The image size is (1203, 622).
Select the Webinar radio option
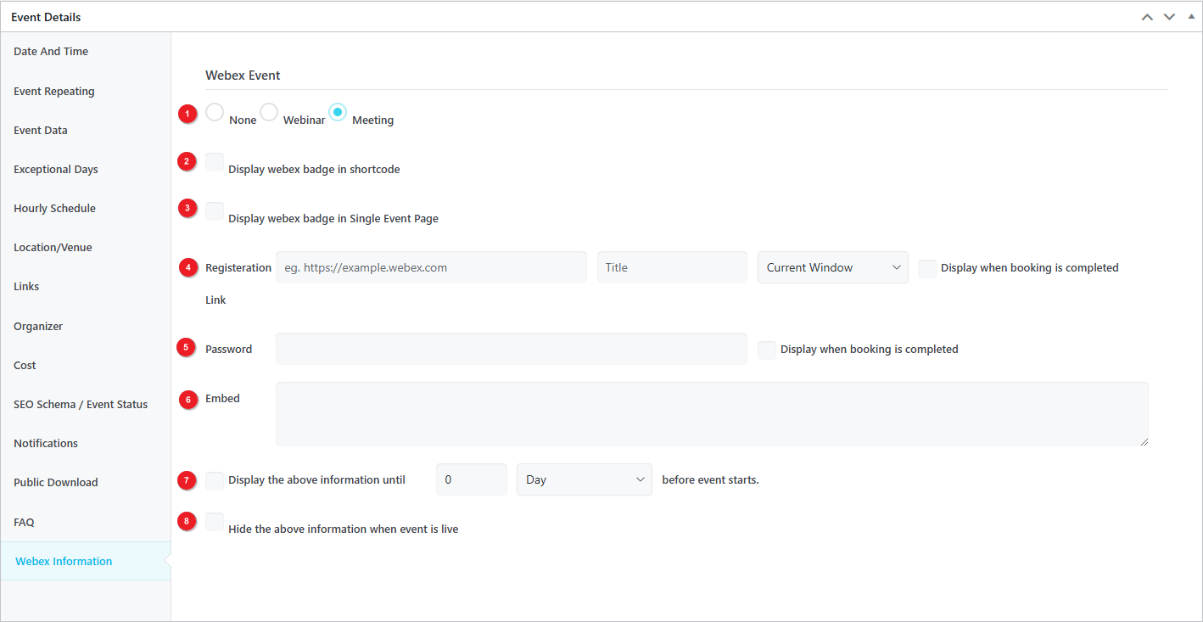pyautogui.click(x=269, y=112)
